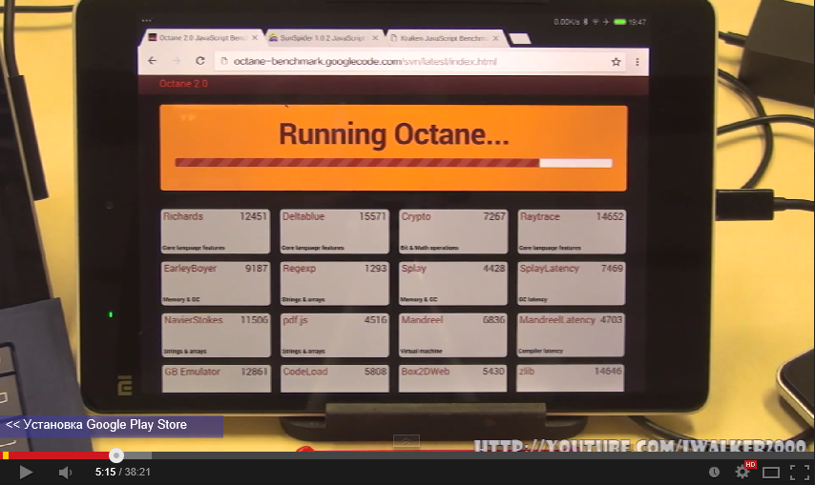The image size is (815, 485).
Task: Select the Richards benchmark result tile
Action: pos(215,232)
